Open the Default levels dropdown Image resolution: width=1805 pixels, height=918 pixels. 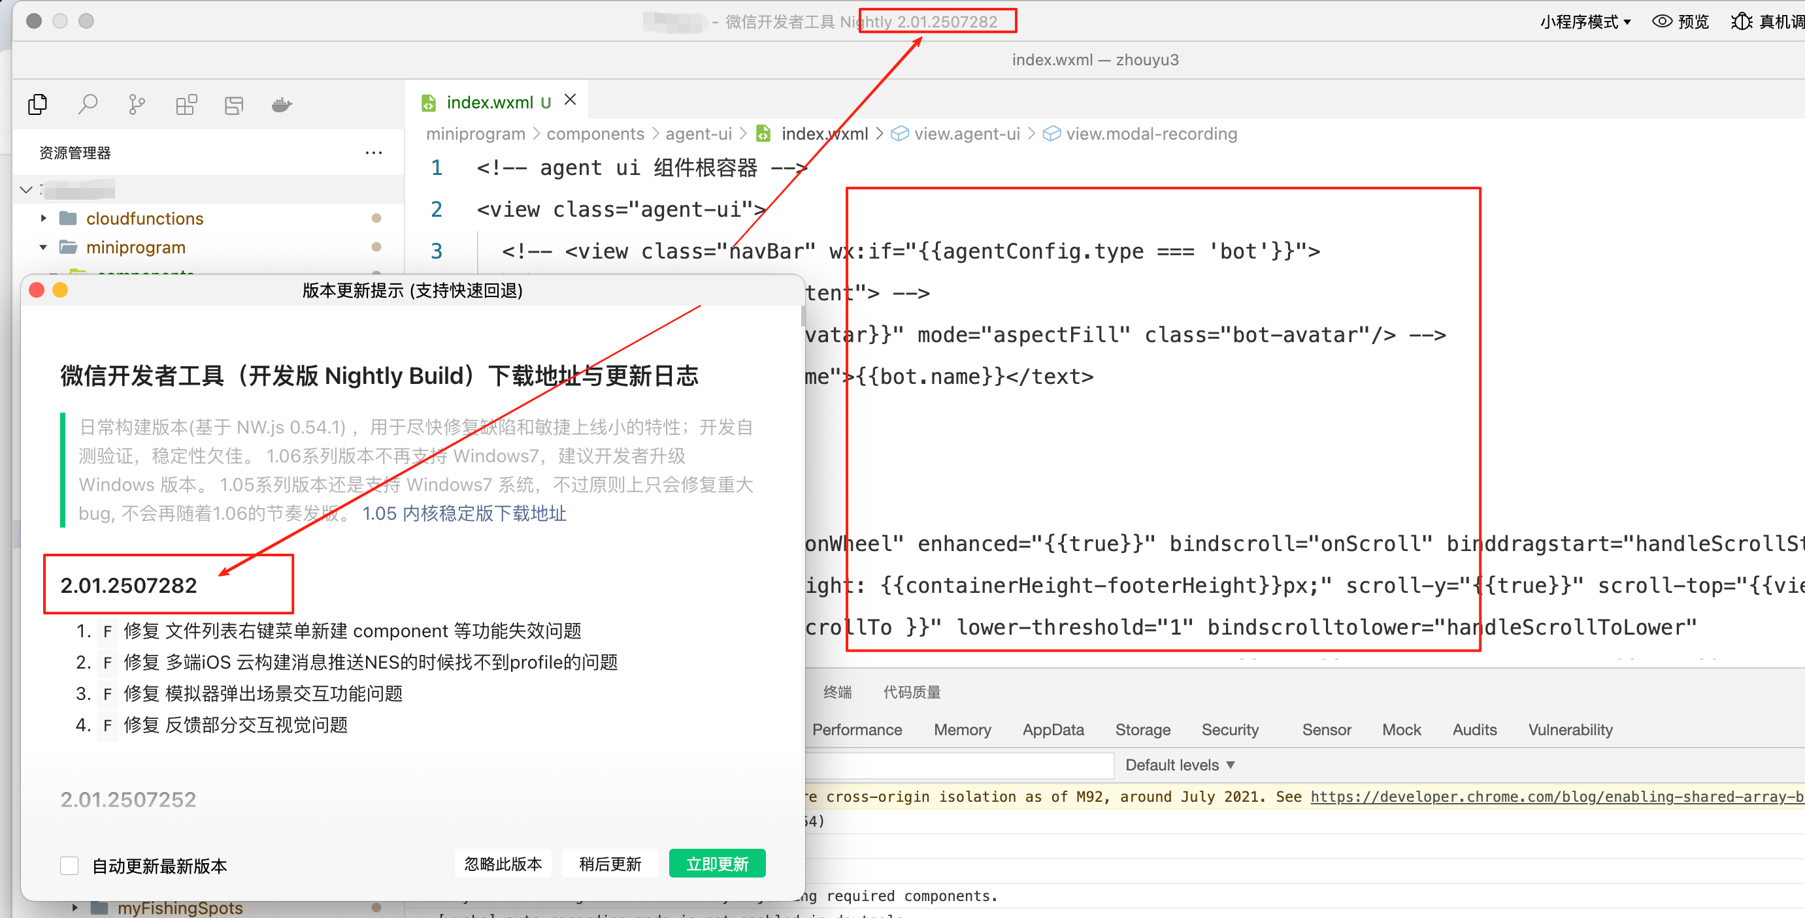1180,765
